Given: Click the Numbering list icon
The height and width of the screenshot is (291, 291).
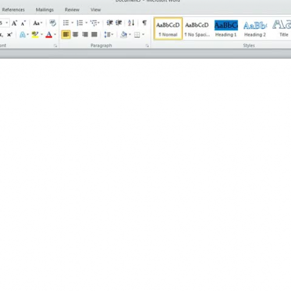Looking at the screenshot, I should 80,23.
